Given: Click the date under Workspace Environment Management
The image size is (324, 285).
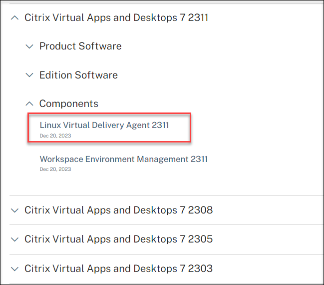Looking at the screenshot, I should pos(55,169).
